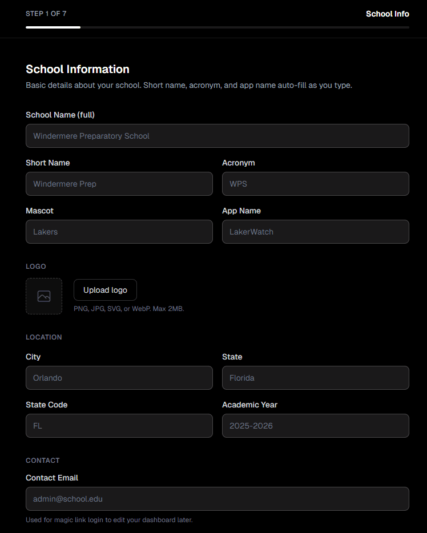Click the School Info header label
This screenshot has height=533, width=427.
(x=388, y=14)
